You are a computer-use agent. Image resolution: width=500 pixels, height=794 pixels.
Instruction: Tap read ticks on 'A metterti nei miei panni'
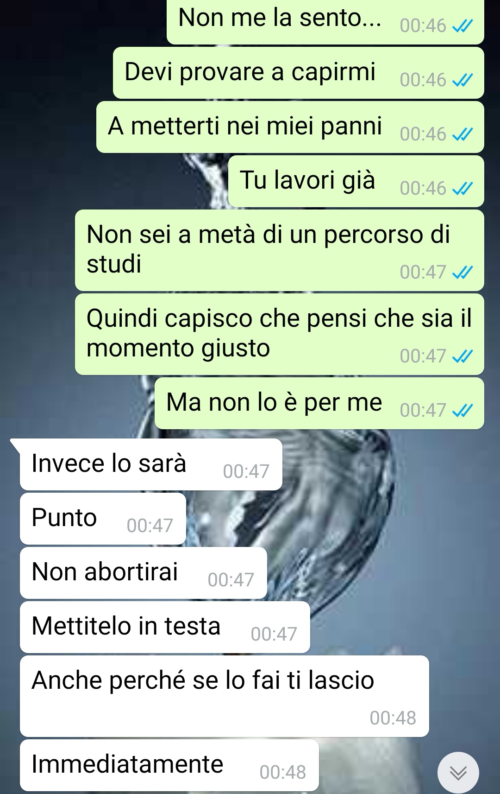462,135
